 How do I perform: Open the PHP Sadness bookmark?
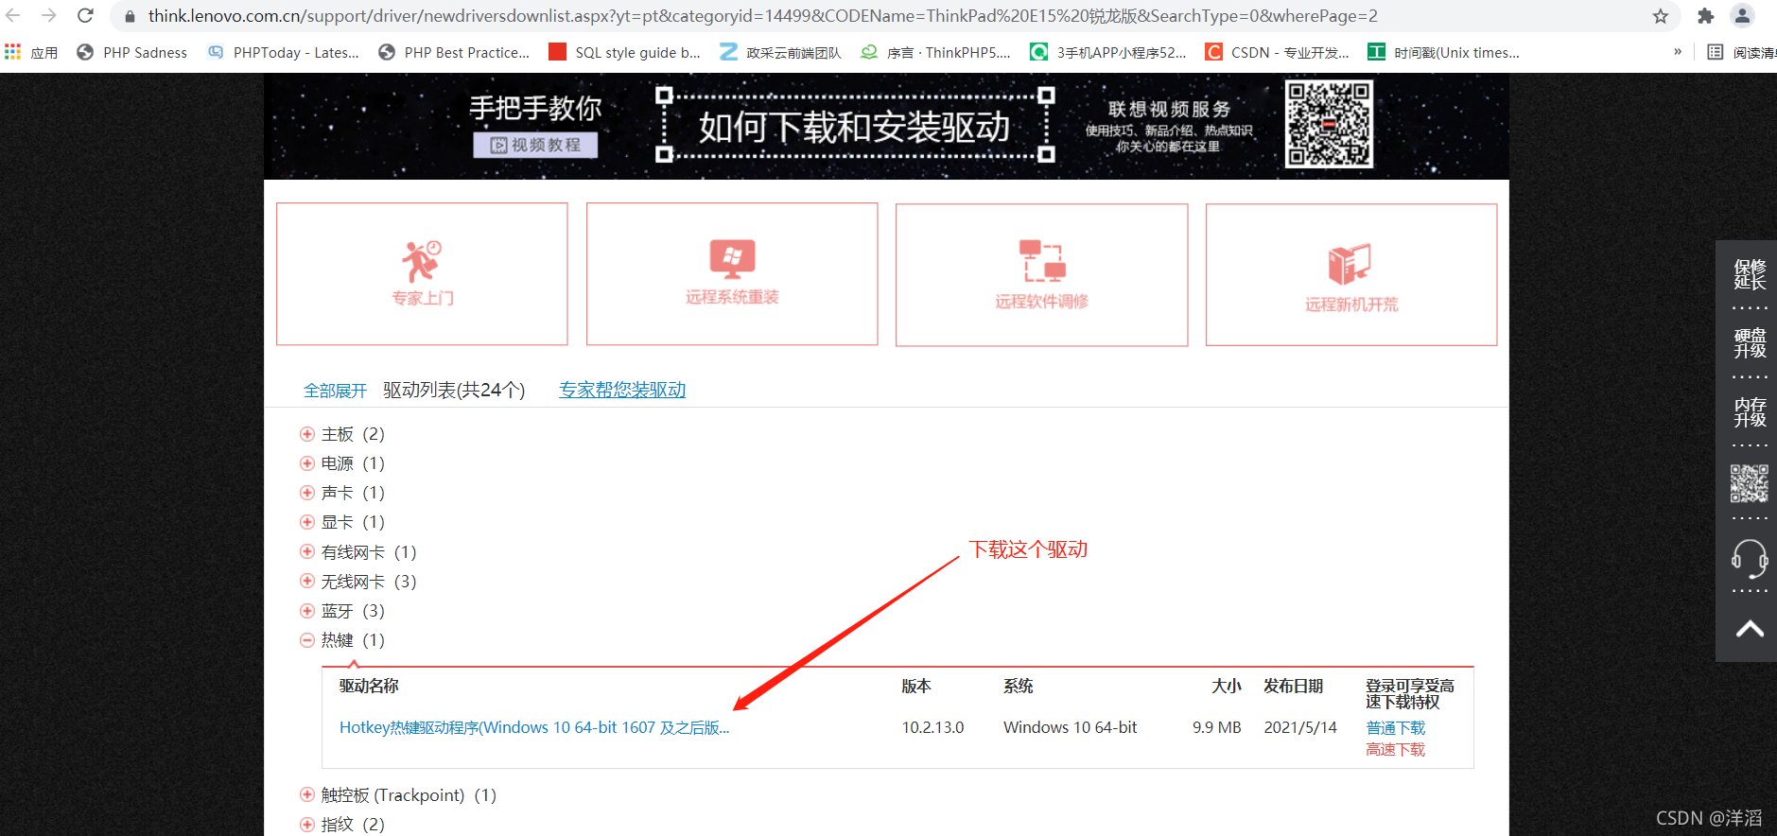132,52
